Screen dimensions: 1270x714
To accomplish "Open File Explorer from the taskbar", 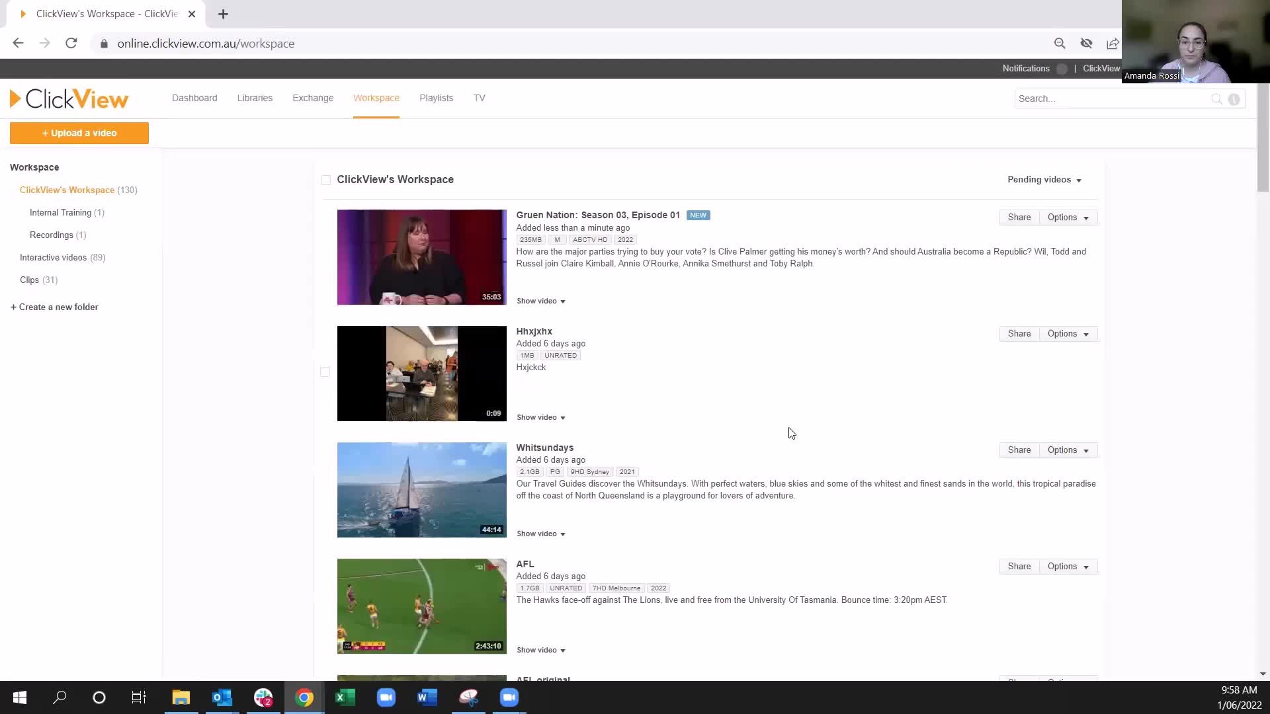I will 181,697.
